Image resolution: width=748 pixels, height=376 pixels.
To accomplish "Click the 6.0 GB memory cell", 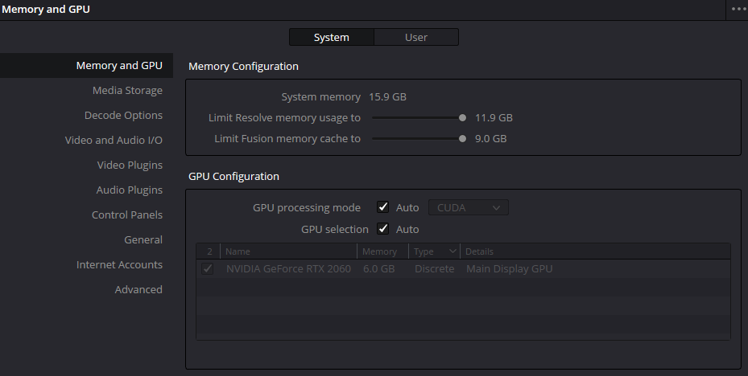I will point(378,269).
